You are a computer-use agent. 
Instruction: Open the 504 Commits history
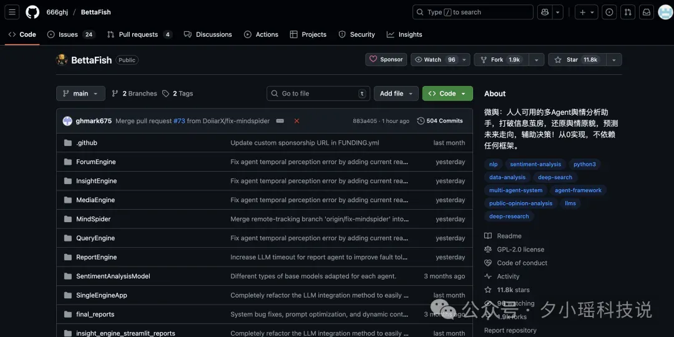coord(440,121)
